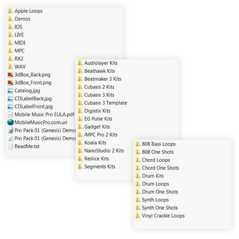239x239 pixels.
Task: Open the MIDI folder
Action: pos(20,43)
